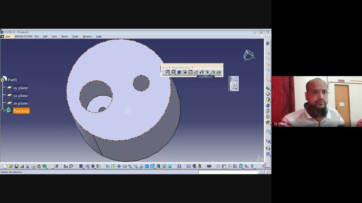Open the Start menu
Screen dimensions: 362x203
pos(8,36)
